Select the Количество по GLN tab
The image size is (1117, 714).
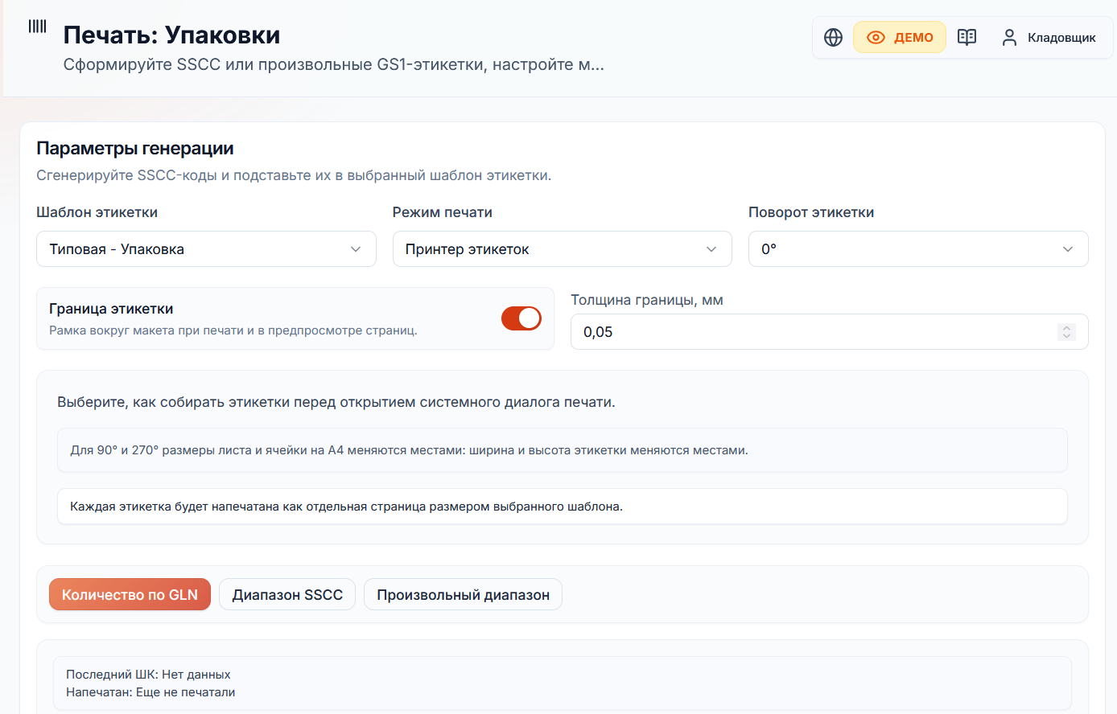coord(130,595)
